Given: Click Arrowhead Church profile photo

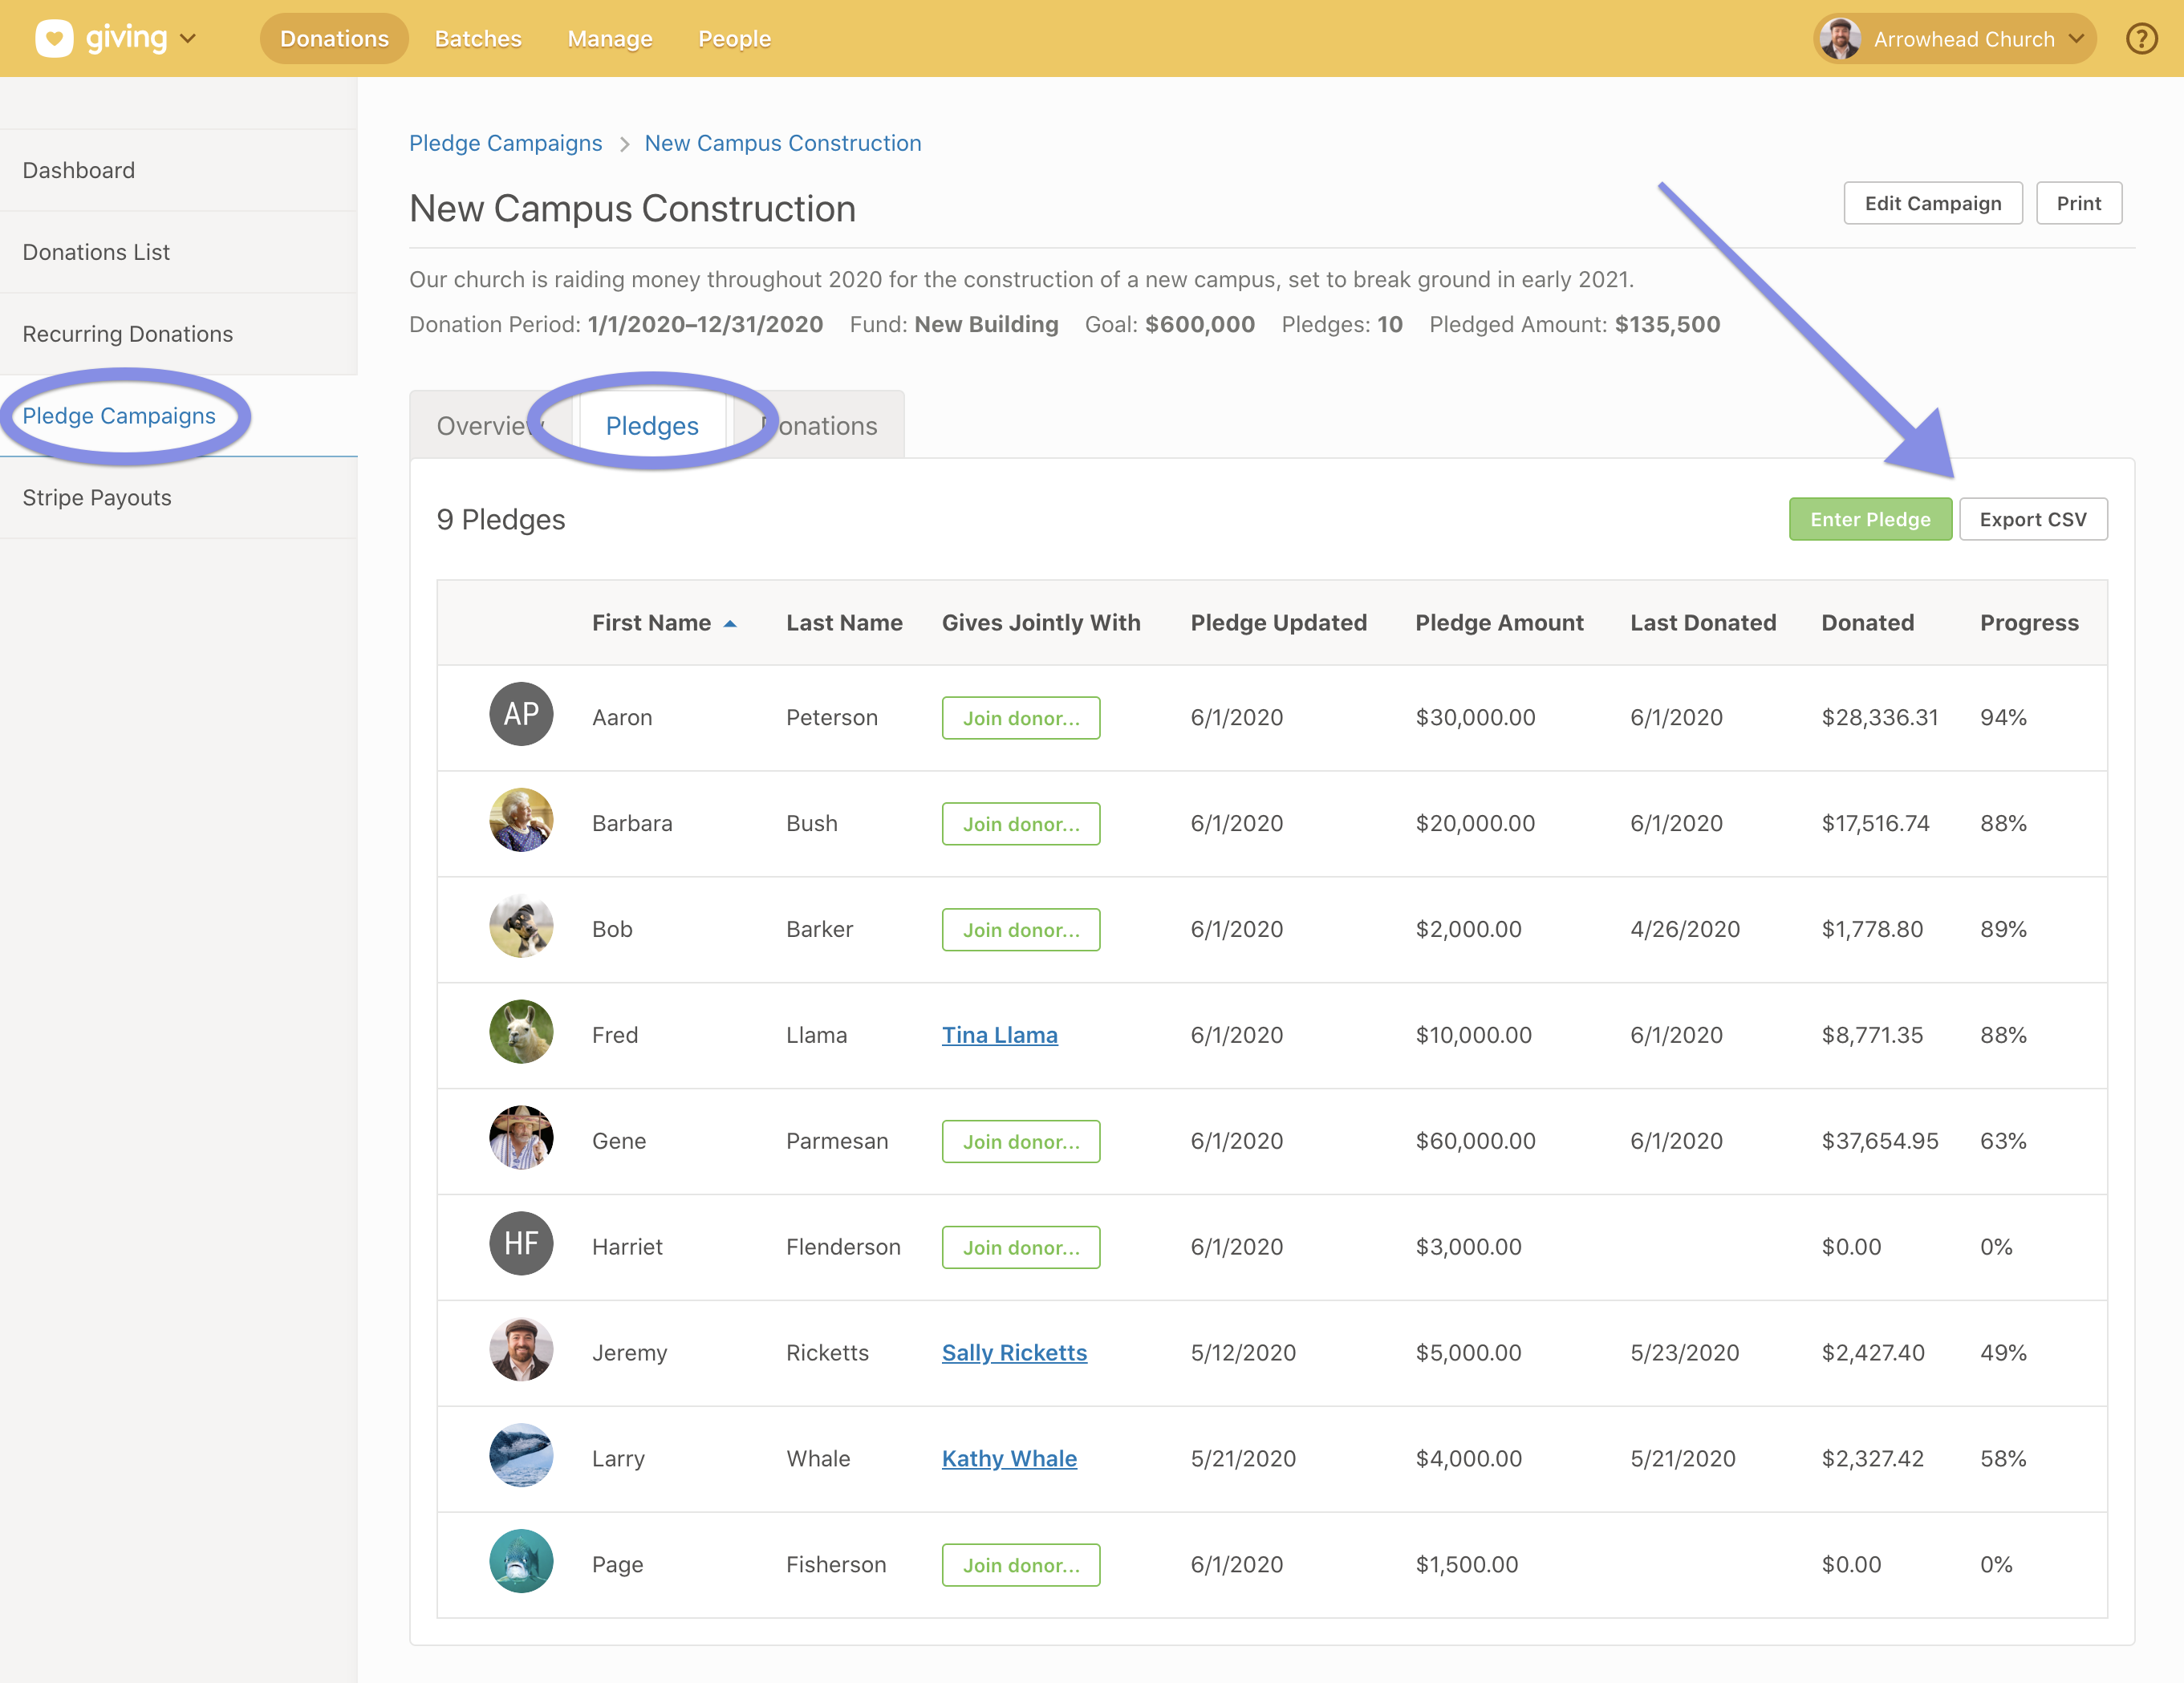Looking at the screenshot, I should 1840,39.
